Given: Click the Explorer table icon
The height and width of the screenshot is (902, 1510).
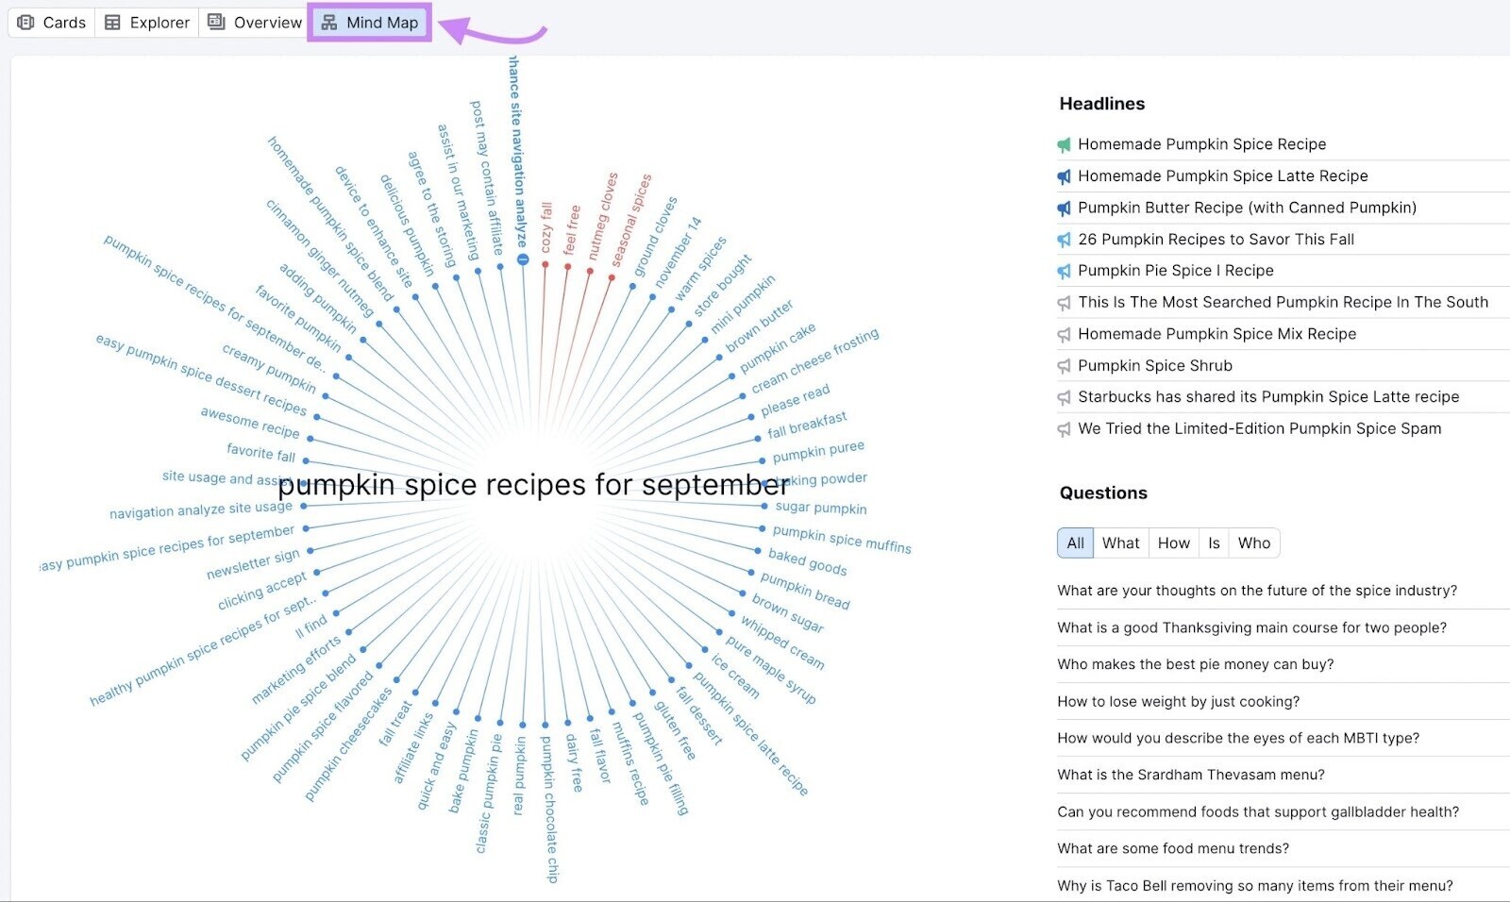Looking at the screenshot, I should (112, 23).
